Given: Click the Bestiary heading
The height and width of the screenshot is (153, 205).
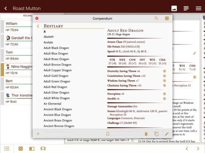Looking at the screenshot, I should pyautogui.click(x=53, y=26).
